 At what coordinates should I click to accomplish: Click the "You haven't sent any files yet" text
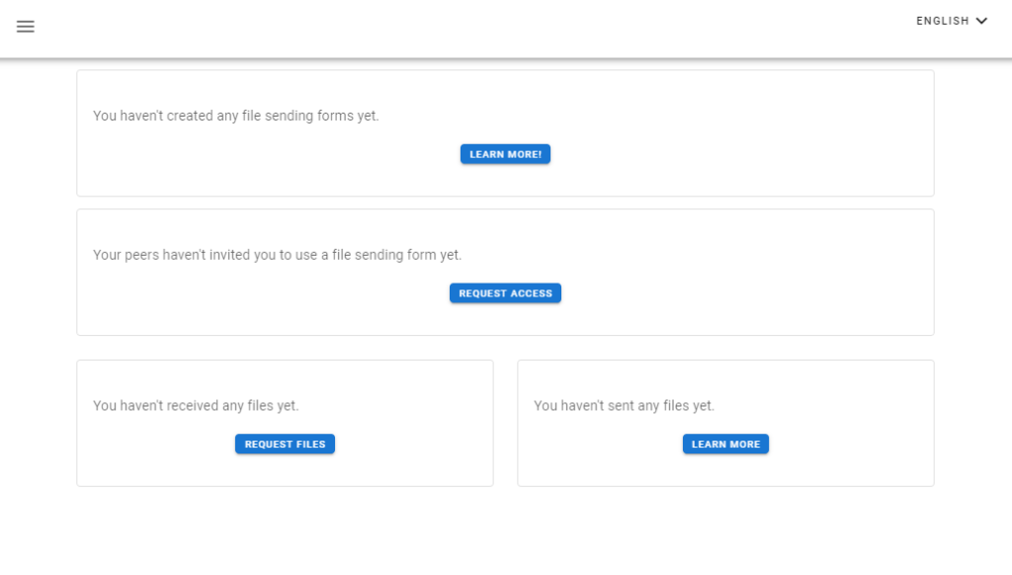coord(624,406)
